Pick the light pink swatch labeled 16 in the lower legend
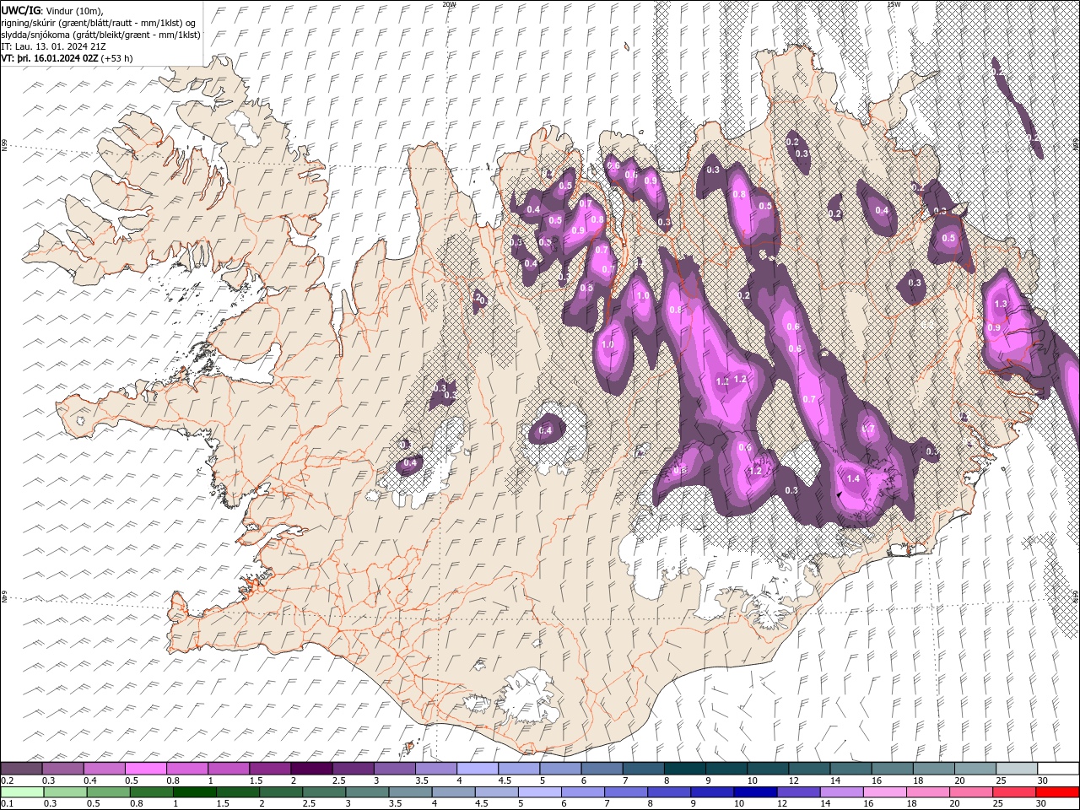 pyautogui.click(x=884, y=792)
